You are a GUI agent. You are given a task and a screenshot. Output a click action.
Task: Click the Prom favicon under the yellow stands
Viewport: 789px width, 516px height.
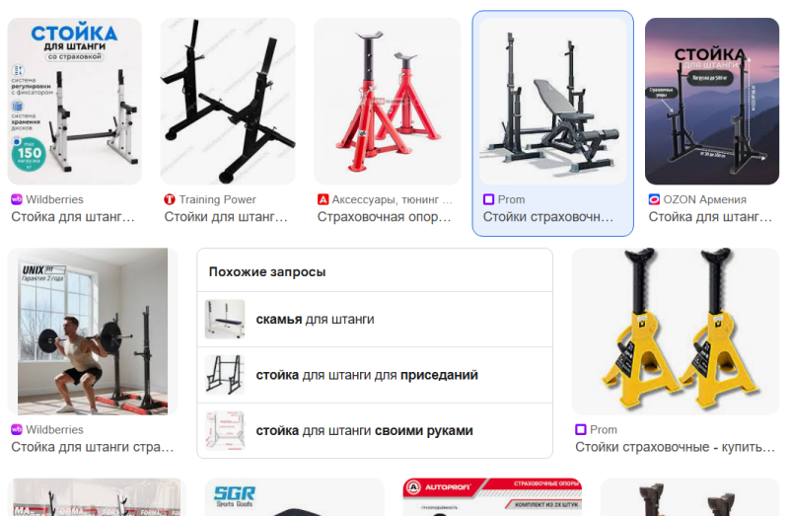tap(581, 429)
